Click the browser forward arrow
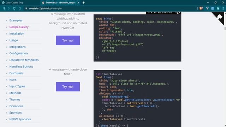Viewport: 226px width, 127px height. 9,8
